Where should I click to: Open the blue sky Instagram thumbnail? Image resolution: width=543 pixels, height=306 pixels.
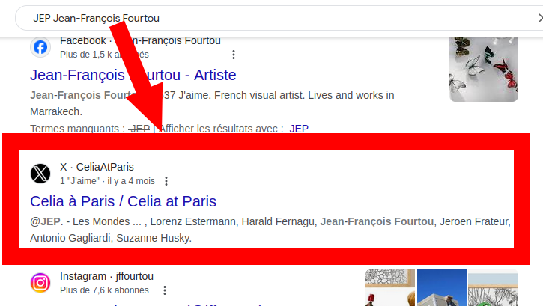(440, 287)
